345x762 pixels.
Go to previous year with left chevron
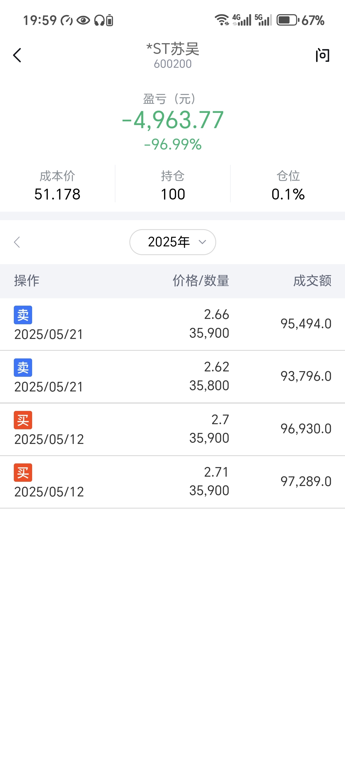(17, 242)
